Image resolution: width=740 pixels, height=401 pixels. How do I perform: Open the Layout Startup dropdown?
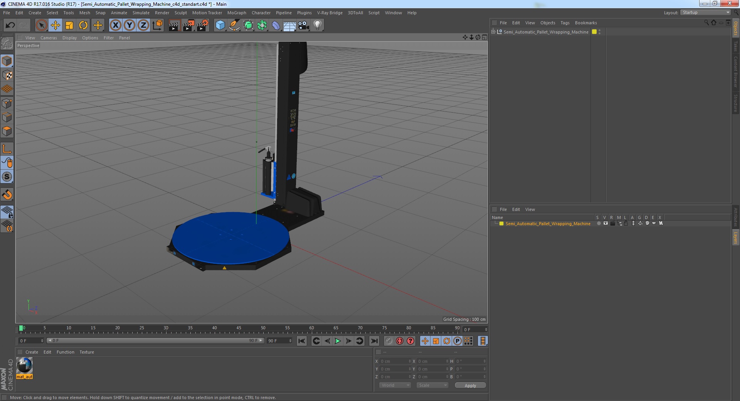click(706, 13)
